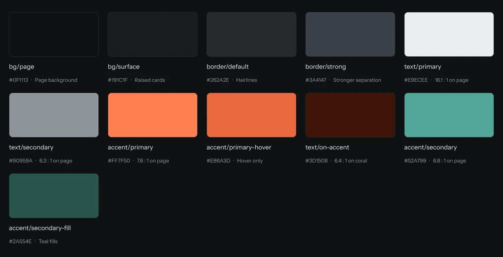Viewport: 503px width, 257px height.
Task: Click the 'accent/primary' token name
Action: point(130,148)
